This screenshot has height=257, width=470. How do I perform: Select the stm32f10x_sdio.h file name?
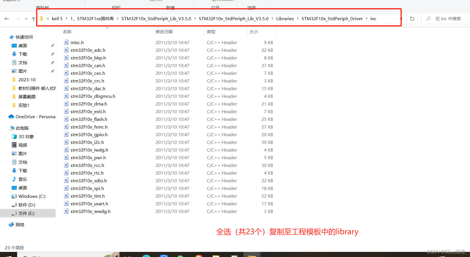(x=88, y=181)
